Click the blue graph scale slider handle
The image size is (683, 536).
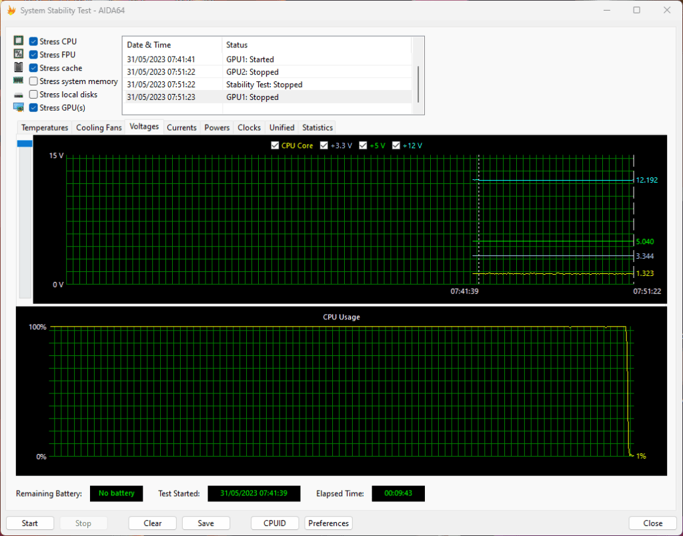(25, 144)
